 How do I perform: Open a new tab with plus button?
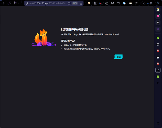158,83
